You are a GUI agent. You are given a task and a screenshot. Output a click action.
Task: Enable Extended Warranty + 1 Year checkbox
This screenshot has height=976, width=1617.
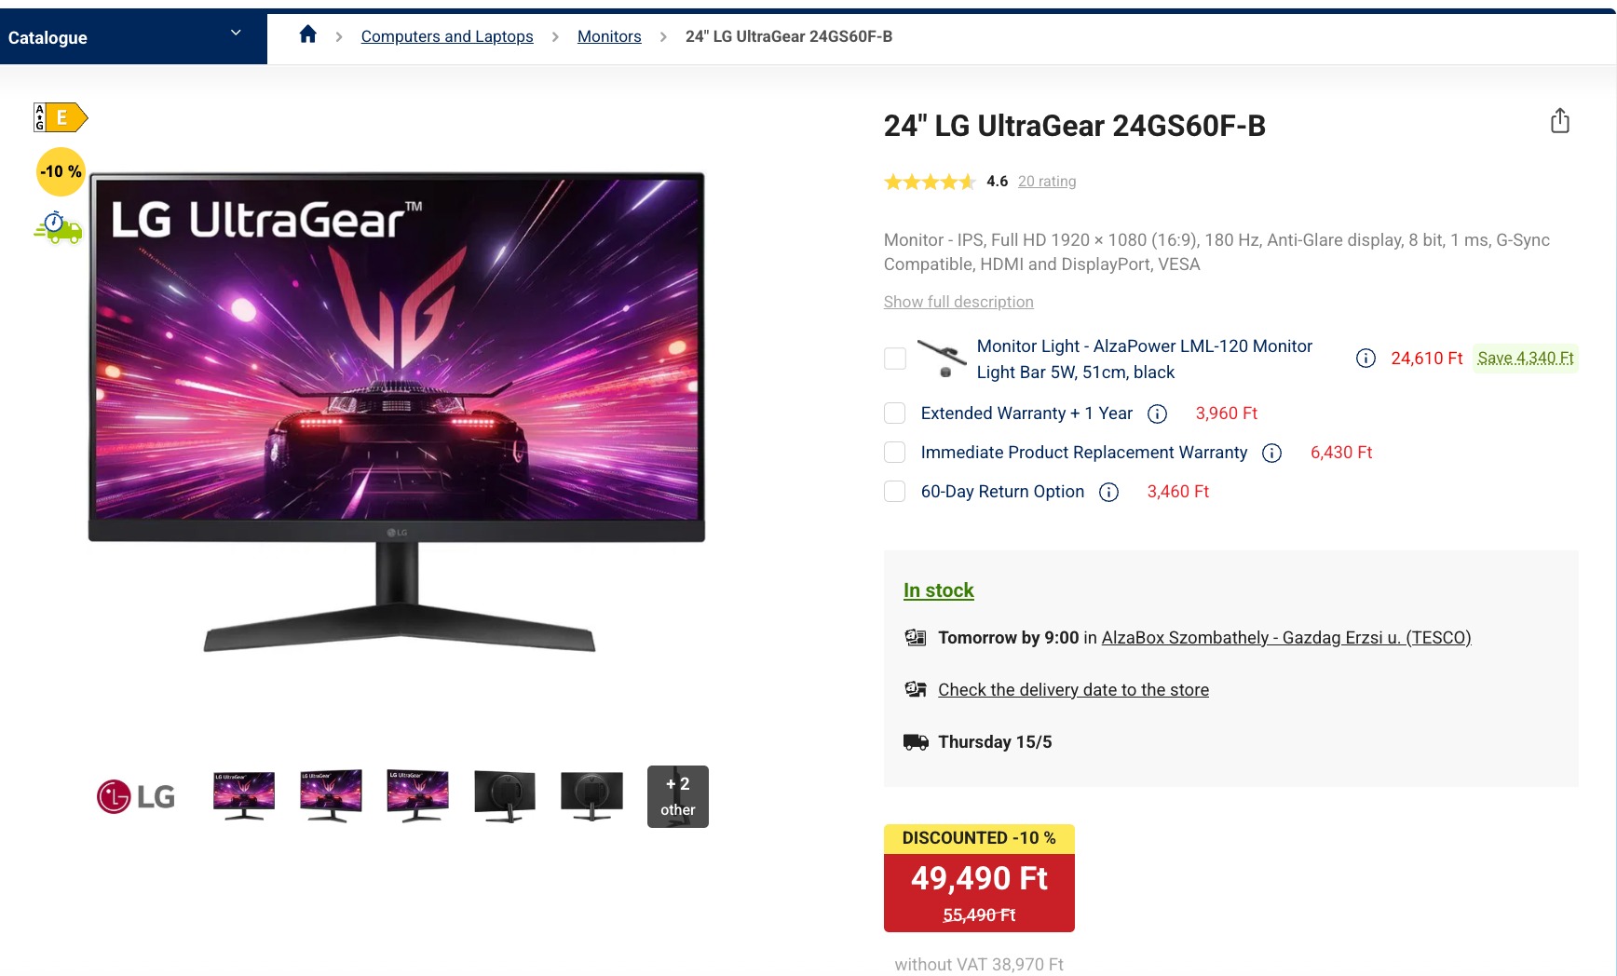[894, 413]
